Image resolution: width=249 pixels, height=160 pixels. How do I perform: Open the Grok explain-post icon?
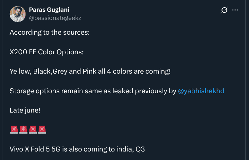[224, 10]
